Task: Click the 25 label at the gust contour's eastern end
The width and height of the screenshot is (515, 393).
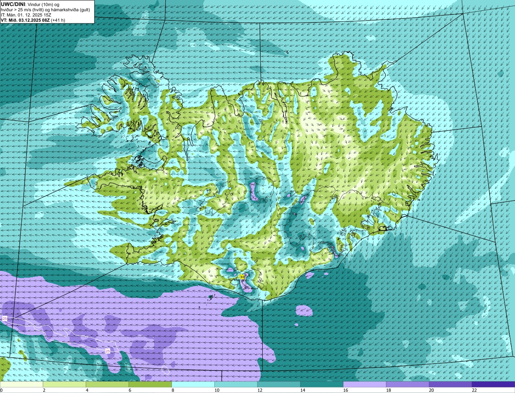Action: coord(107,351)
